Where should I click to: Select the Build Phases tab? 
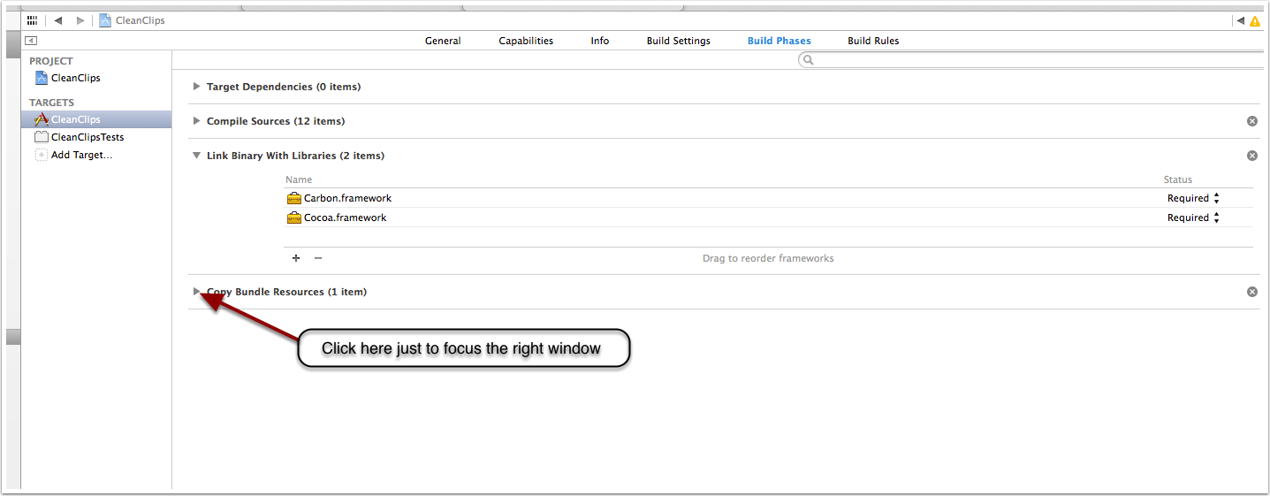[779, 41]
